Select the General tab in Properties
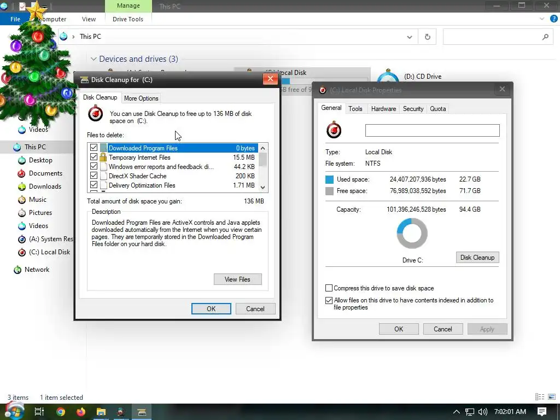560x420 pixels. 331,108
